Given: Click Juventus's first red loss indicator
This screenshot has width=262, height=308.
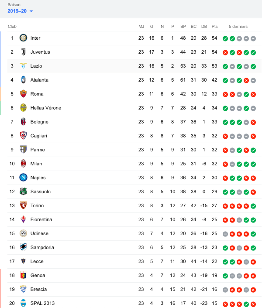Looking at the screenshot, I should 225,52.
